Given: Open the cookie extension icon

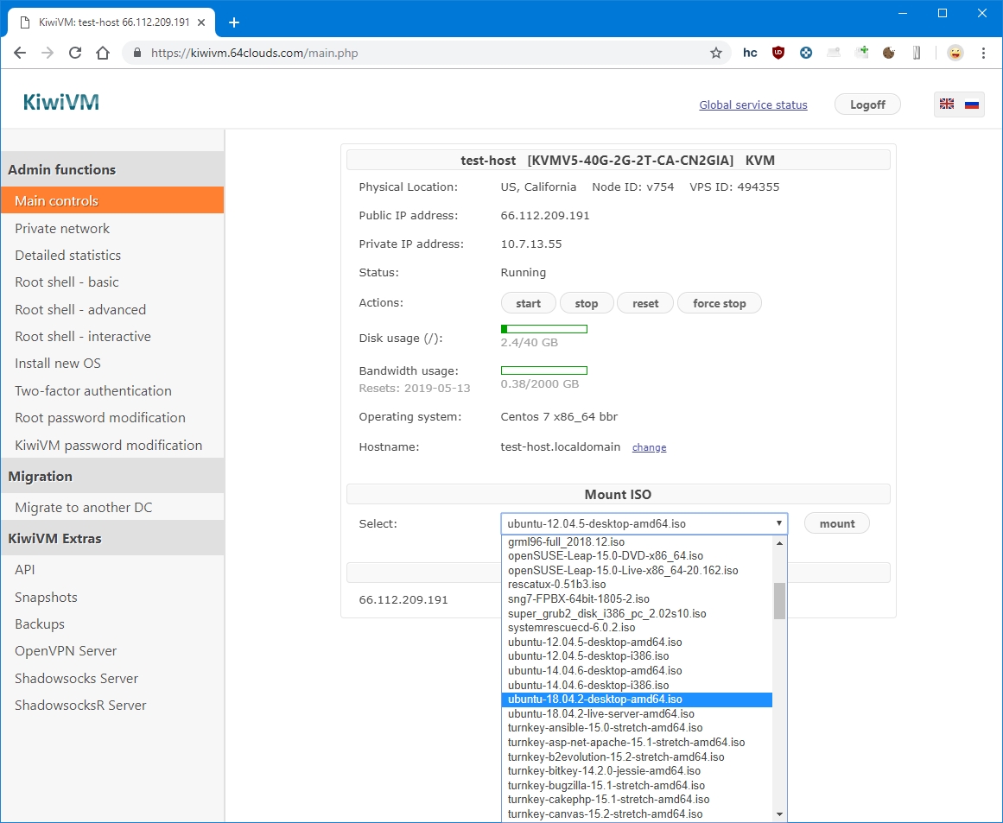Looking at the screenshot, I should (x=889, y=53).
